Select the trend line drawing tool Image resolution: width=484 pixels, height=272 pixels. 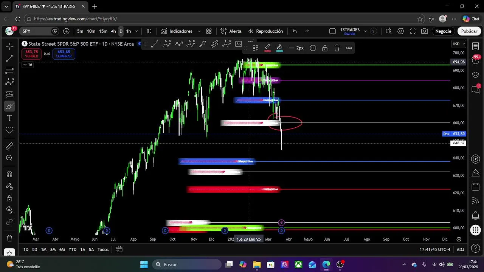9,58
